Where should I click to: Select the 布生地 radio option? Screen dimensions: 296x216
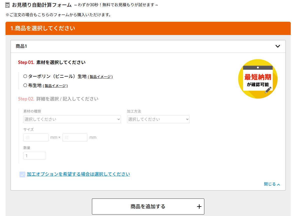coord(25,85)
